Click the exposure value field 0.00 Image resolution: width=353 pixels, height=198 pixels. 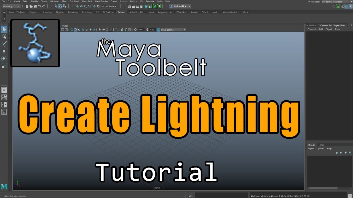(141, 30)
